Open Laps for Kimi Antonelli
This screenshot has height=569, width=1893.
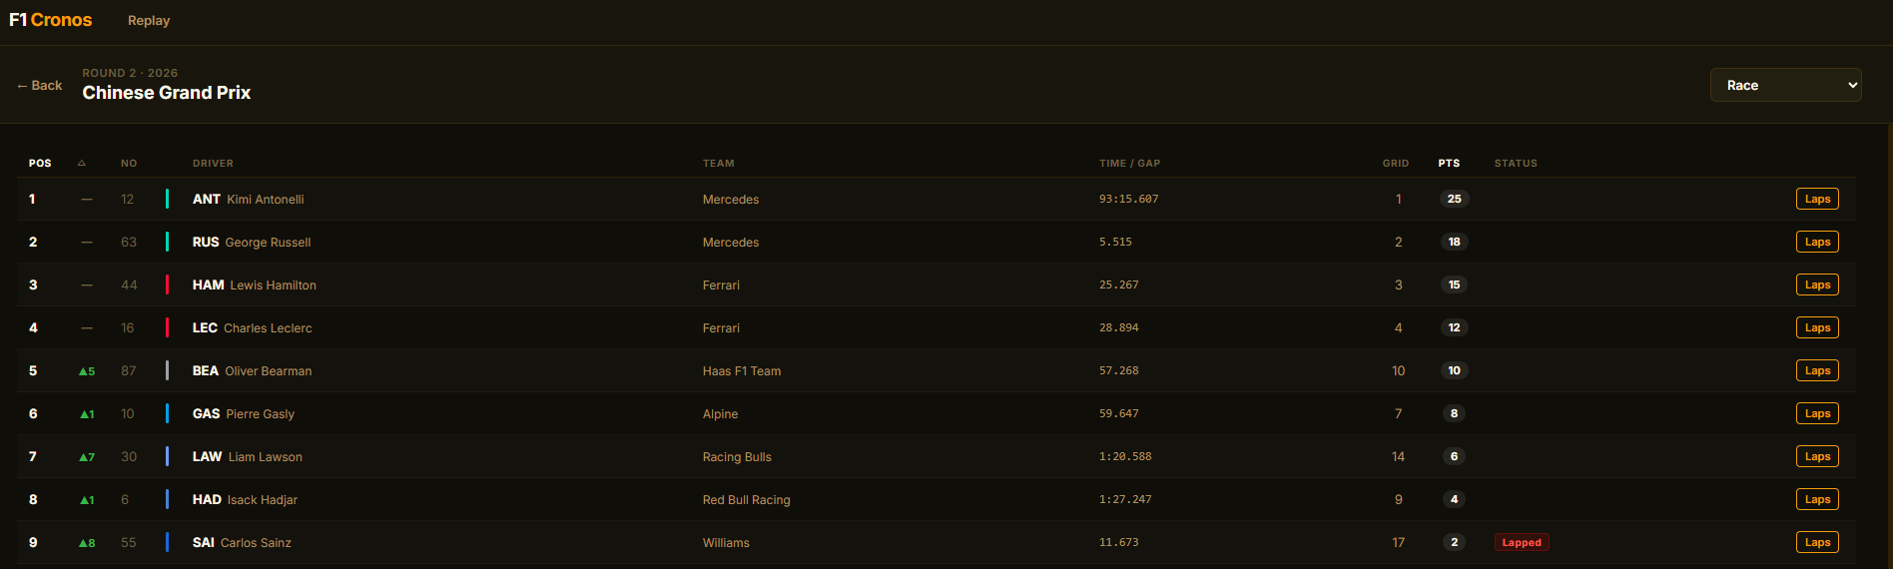click(x=1817, y=199)
